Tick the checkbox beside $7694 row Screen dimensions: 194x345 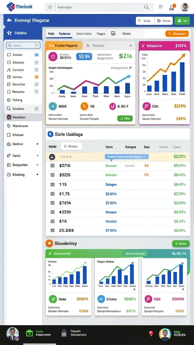point(52,203)
